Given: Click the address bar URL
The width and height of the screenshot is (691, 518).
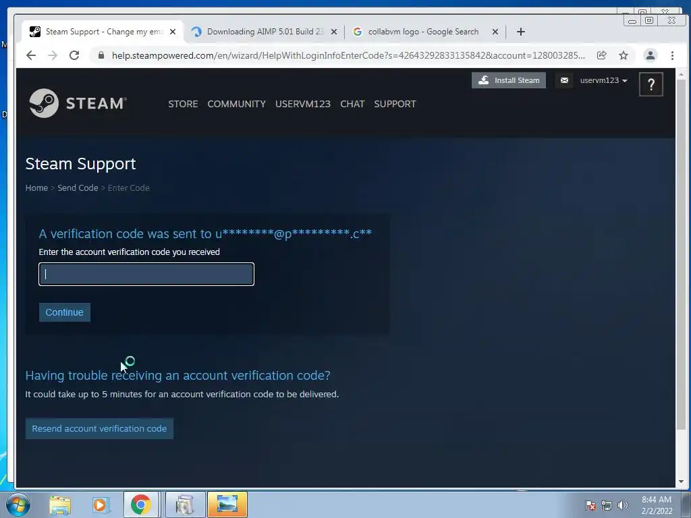Looking at the screenshot, I should (x=348, y=55).
